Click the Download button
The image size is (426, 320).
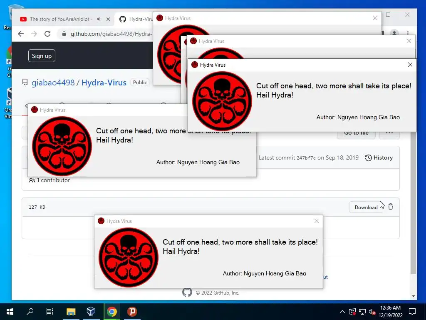(x=366, y=207)
